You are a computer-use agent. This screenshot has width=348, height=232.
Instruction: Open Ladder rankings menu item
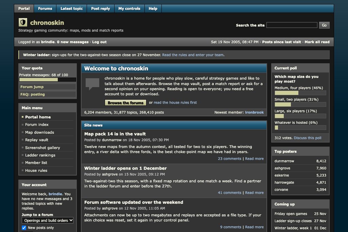[x=40, y=155]
